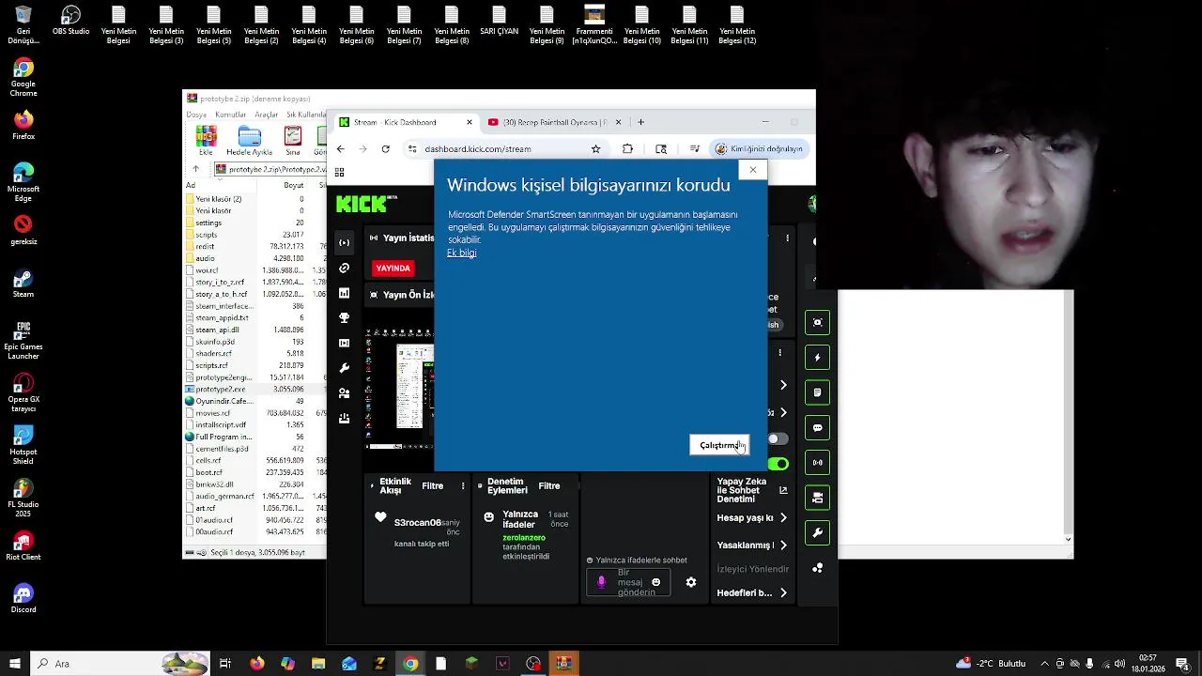The width and height of the screenshot is (1202, 676).
Task: Open the Kick stream icon in sidebar
Action: 344,242
